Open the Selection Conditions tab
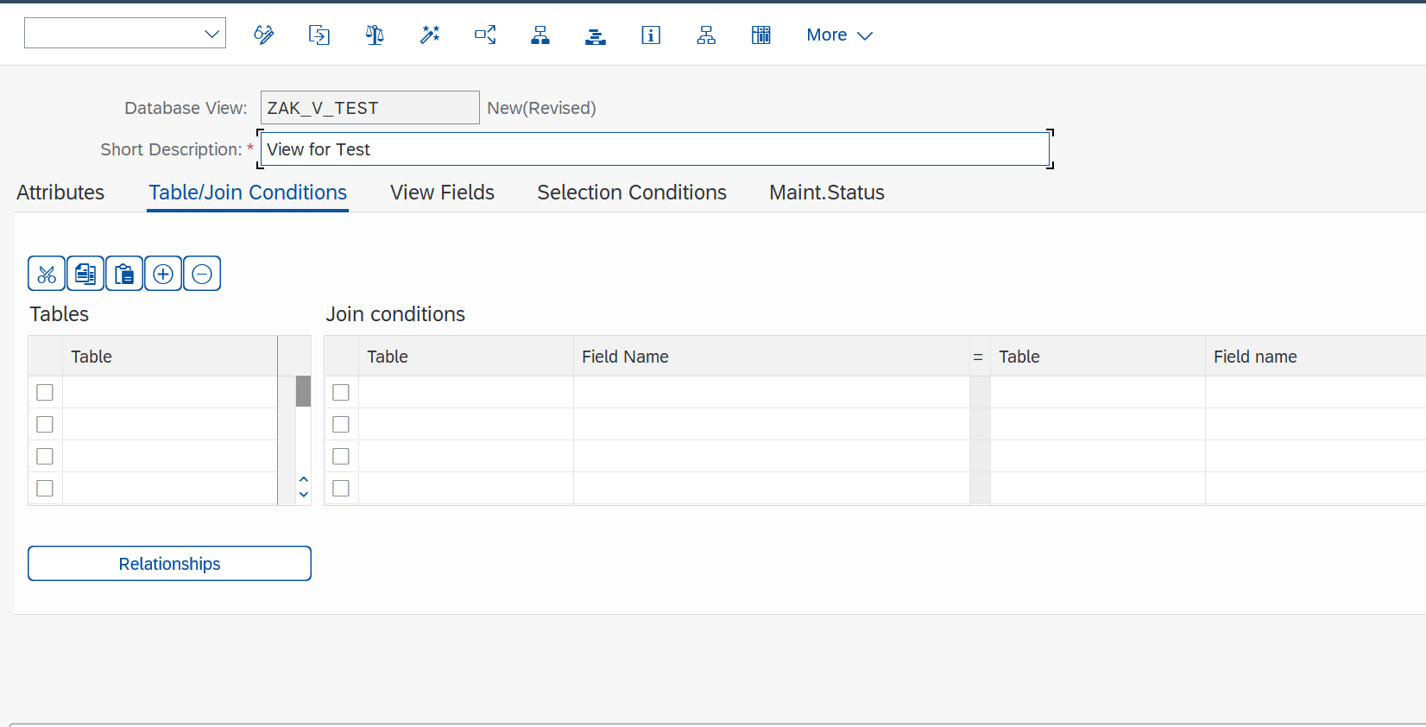This screenshot has width=1426, height=727. (x=632, y=193)
